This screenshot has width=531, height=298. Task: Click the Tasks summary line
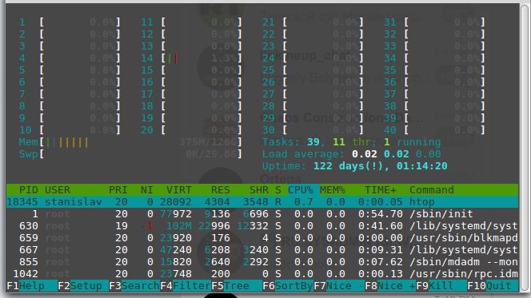(x=352, y=142)
